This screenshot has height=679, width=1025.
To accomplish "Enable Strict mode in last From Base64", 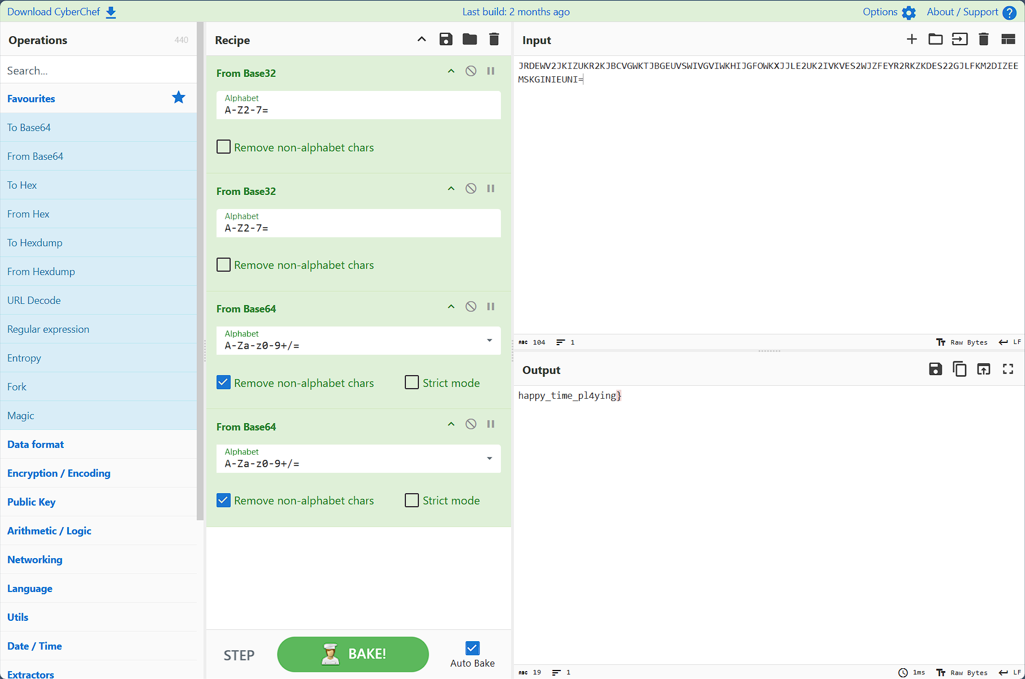I will (412, 500).
